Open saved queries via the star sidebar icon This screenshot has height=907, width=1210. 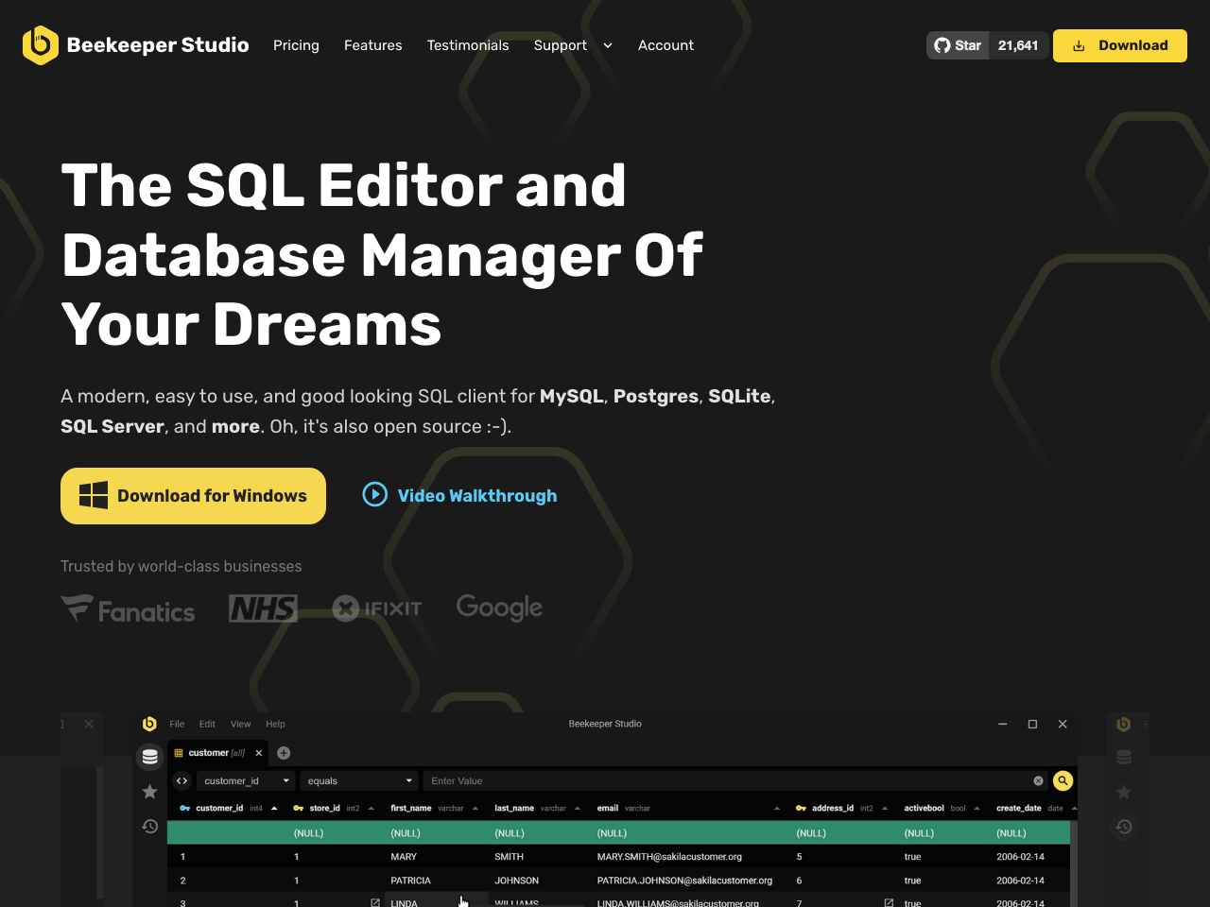point(149,792)
